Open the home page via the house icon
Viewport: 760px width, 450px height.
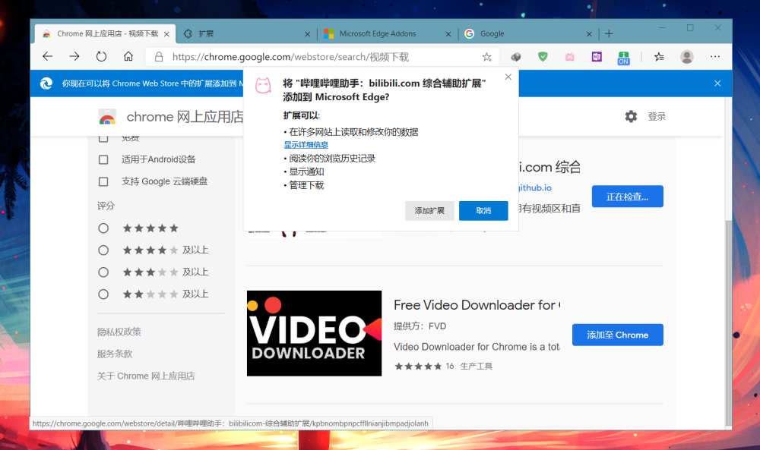pos(128,57)
